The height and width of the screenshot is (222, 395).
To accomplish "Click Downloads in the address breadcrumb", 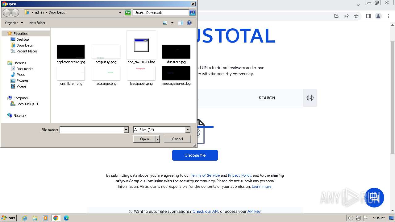I will 57,13.
